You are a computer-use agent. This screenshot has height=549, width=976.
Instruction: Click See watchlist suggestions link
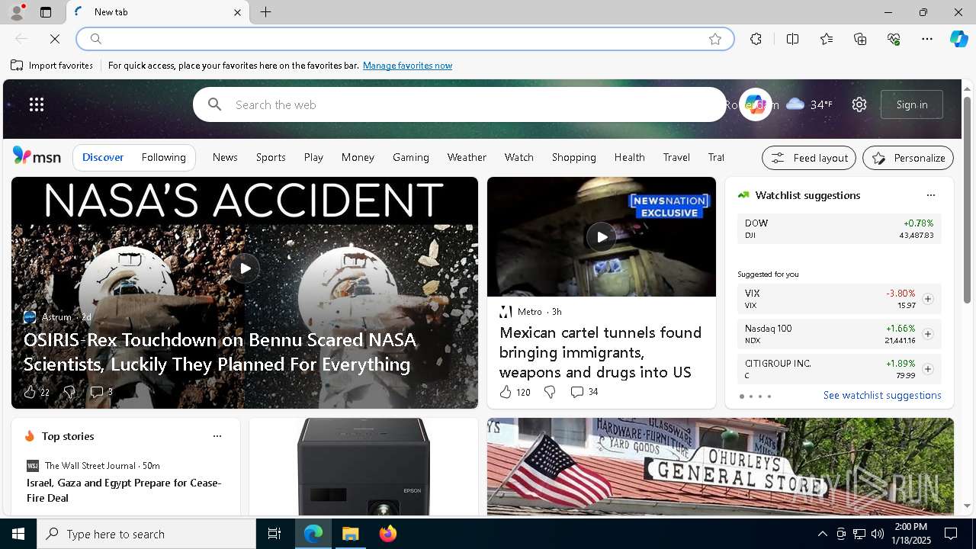pyautogui.click(x=882, y=395)
